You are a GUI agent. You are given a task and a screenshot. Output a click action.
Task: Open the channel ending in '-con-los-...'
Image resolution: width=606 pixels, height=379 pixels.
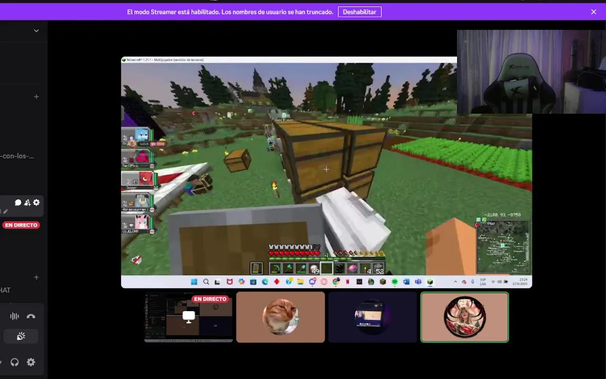click(17, 156)
